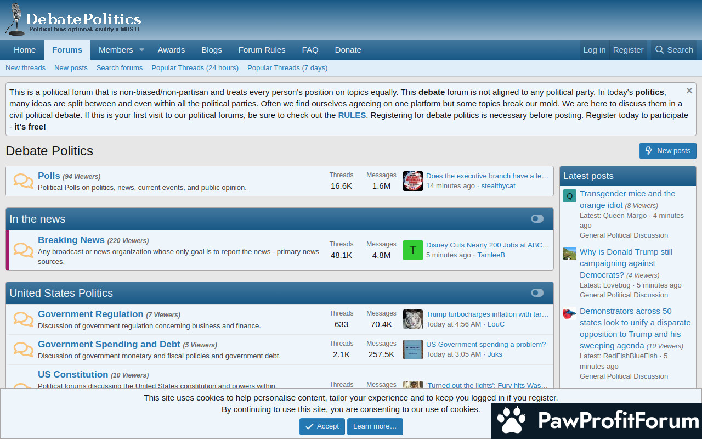Select the Forums tab

pyautogui.click(x=67, y=50)
